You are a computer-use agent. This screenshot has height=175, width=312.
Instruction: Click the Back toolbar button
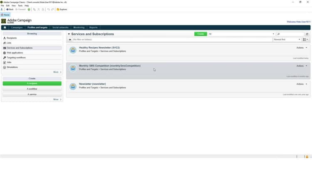coord(10,9)
